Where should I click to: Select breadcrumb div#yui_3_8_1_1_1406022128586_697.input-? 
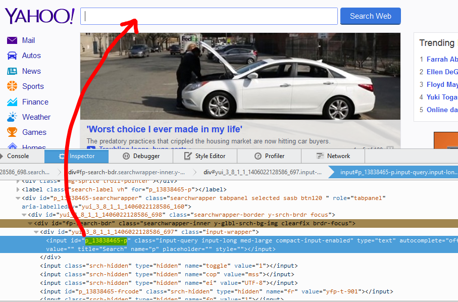pos(263,172)
